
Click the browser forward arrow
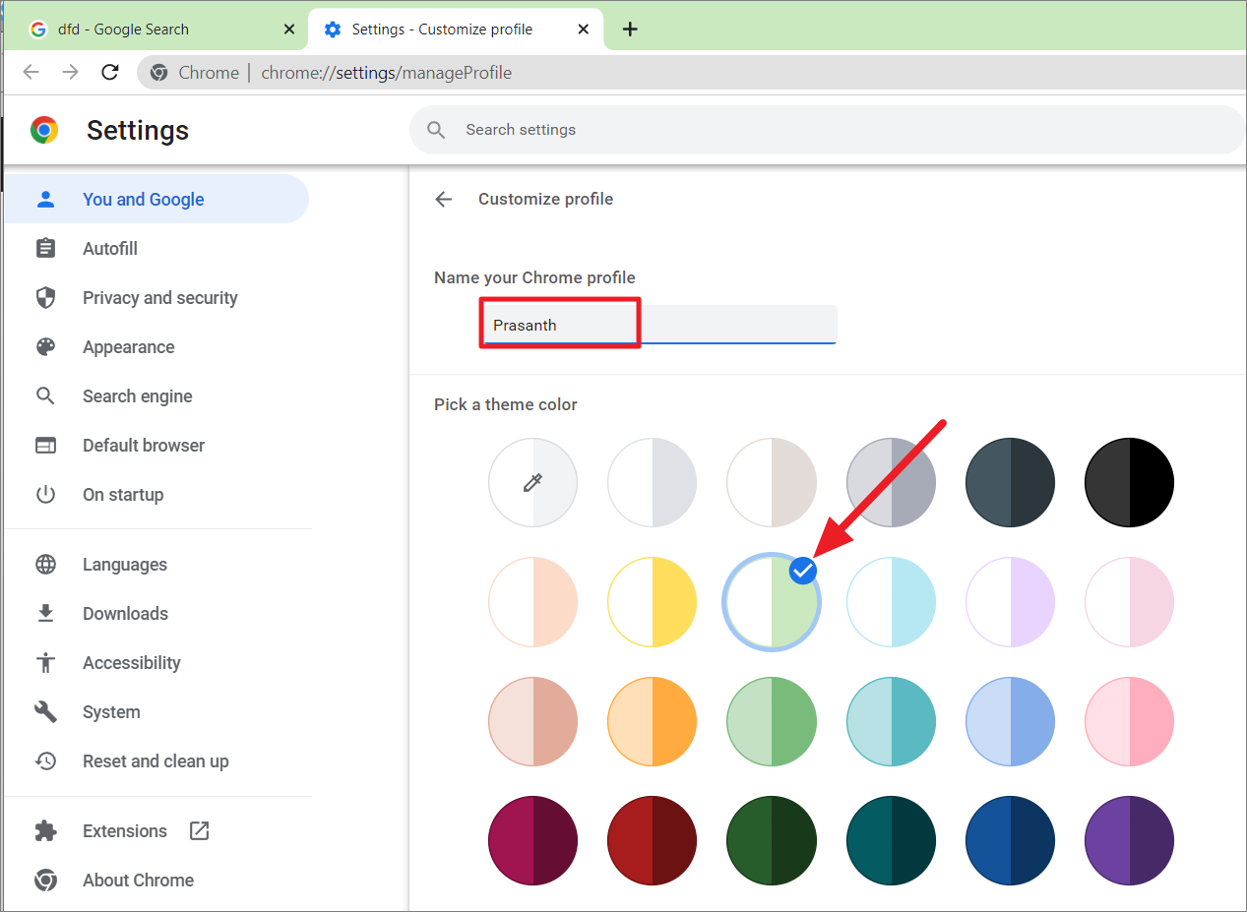[x=70, y=72]
